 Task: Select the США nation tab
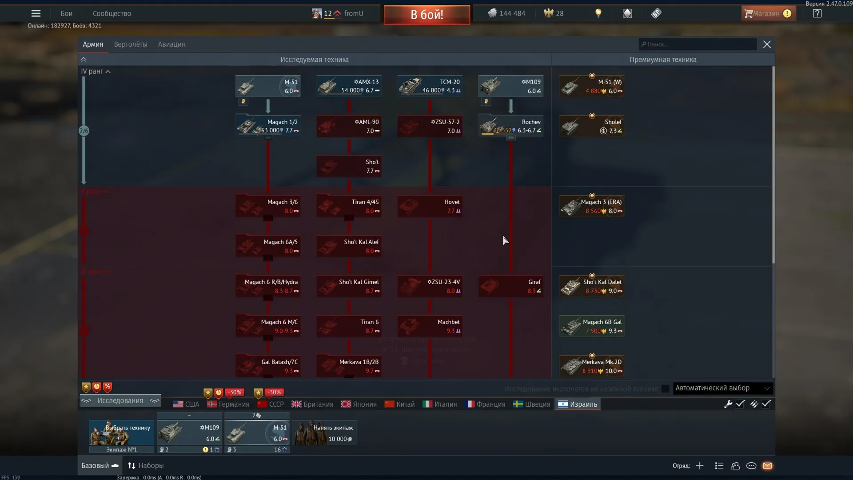pyautogui.click(x=186, y=404)
